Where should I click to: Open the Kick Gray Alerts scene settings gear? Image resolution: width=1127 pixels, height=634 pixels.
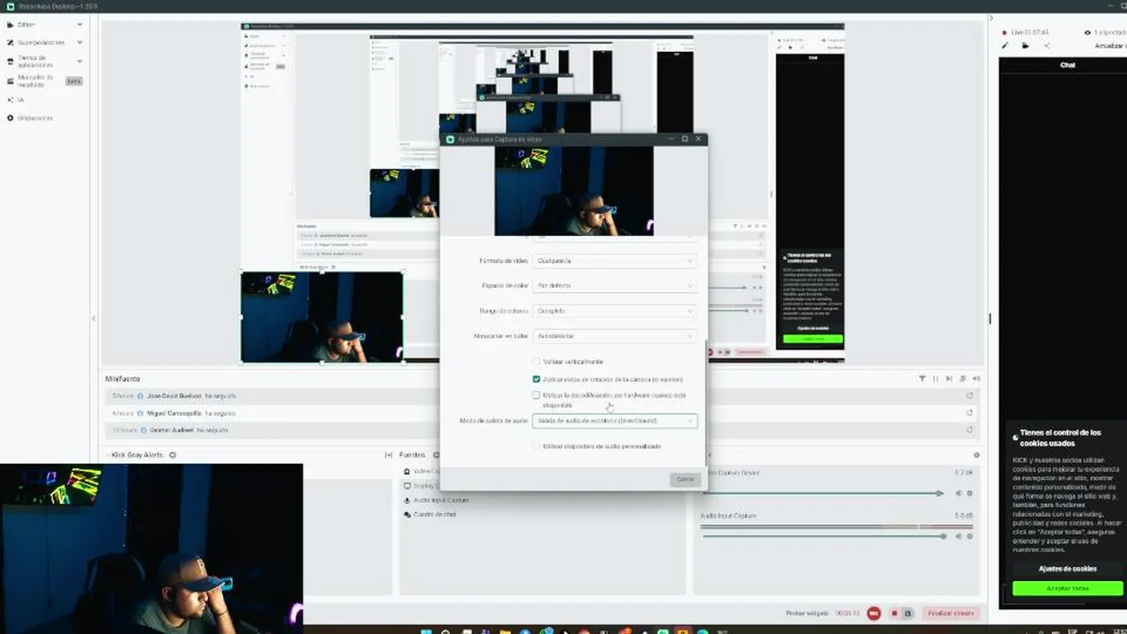(173, 455)
